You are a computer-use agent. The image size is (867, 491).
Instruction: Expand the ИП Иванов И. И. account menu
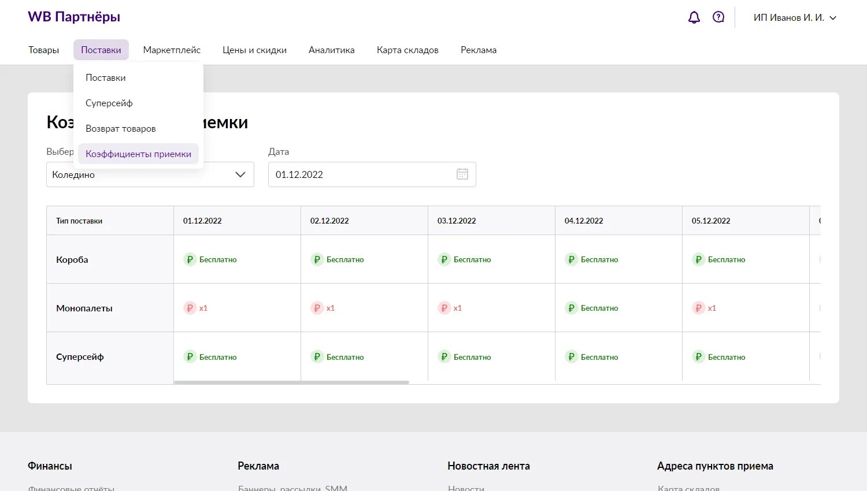[795, 17]
